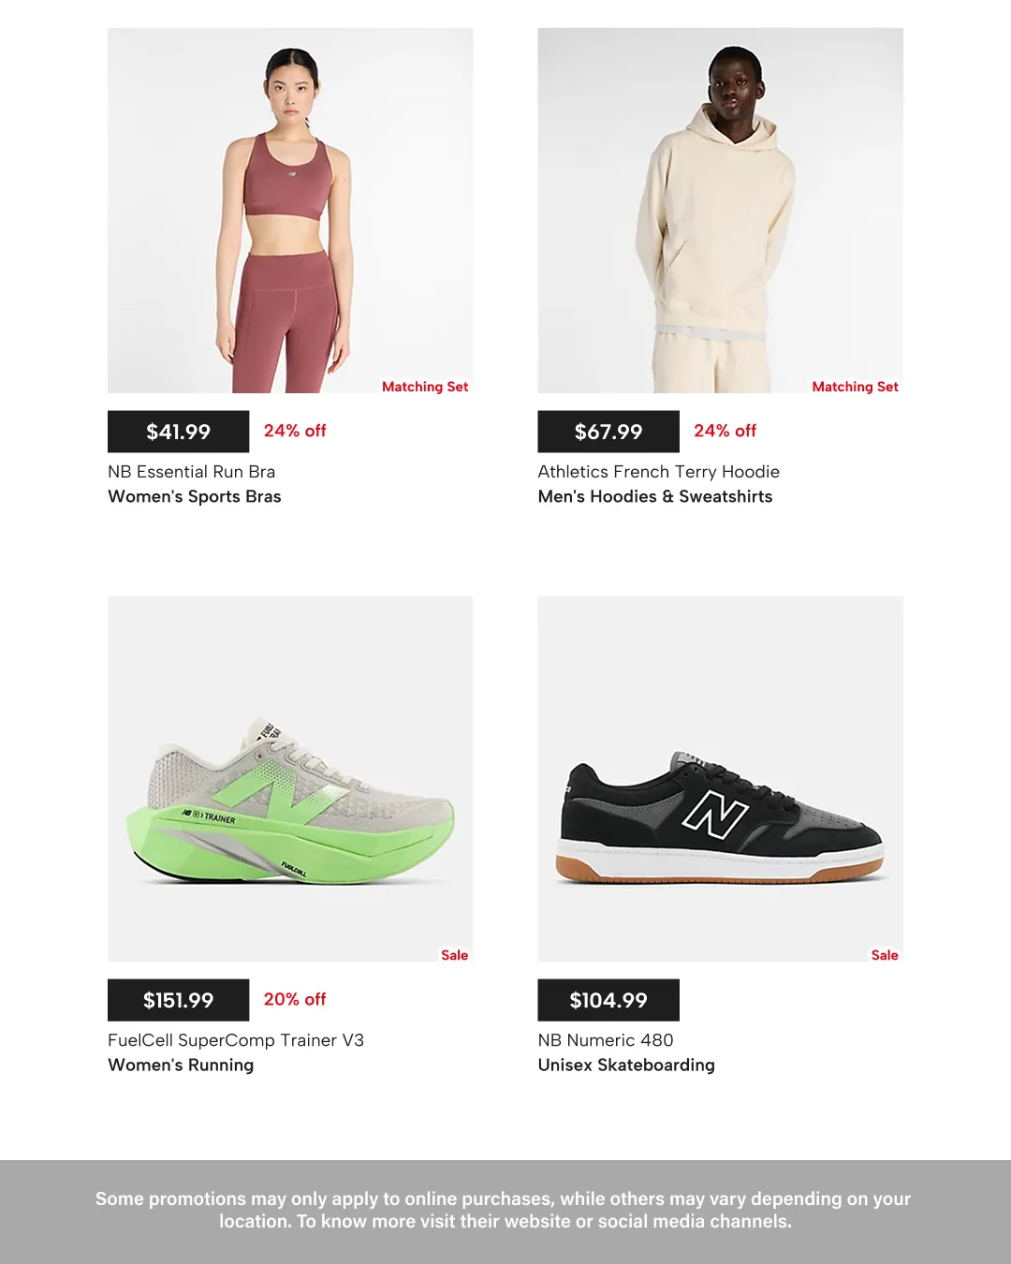Click the 20% off discount text

point(295,999)
